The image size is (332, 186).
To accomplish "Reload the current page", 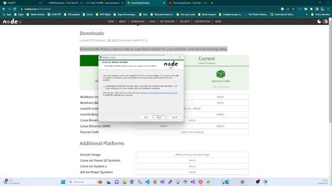I will coord(15,9).
